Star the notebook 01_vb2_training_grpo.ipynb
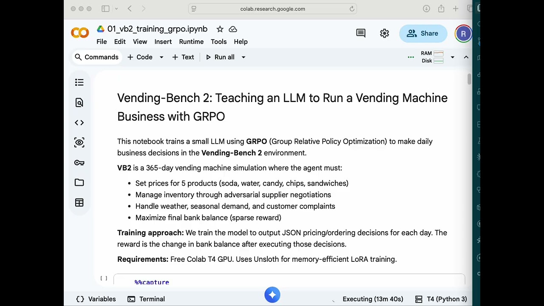The height and width of the screenshot is (306, 544). coord(220,29)
